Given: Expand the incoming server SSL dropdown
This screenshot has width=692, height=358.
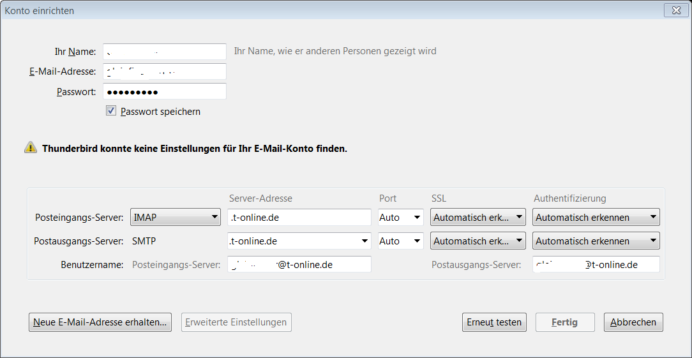Looking at the screenshot, I should pyautogui.click(x=478, y=217).
